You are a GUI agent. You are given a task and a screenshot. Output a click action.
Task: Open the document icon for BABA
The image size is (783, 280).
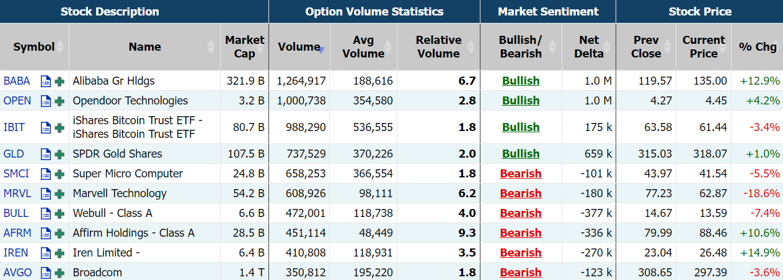pos(46,81)
